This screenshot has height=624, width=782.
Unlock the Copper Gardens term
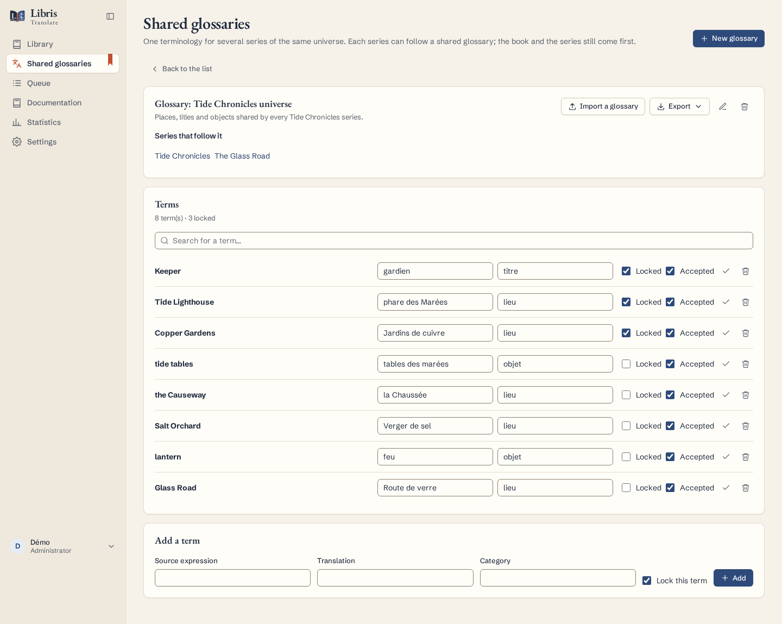point(626,333)
